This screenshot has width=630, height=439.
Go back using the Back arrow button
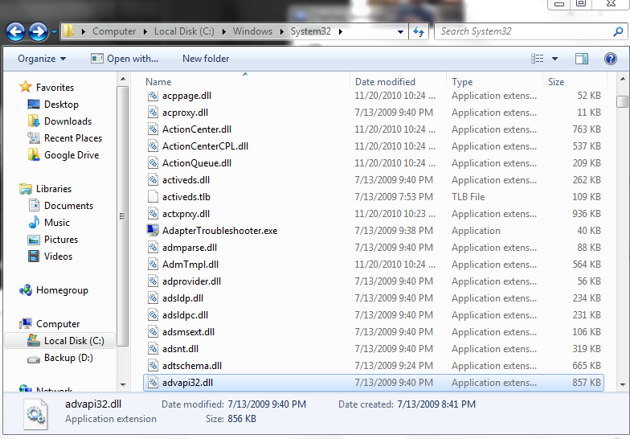click(16, 31)
